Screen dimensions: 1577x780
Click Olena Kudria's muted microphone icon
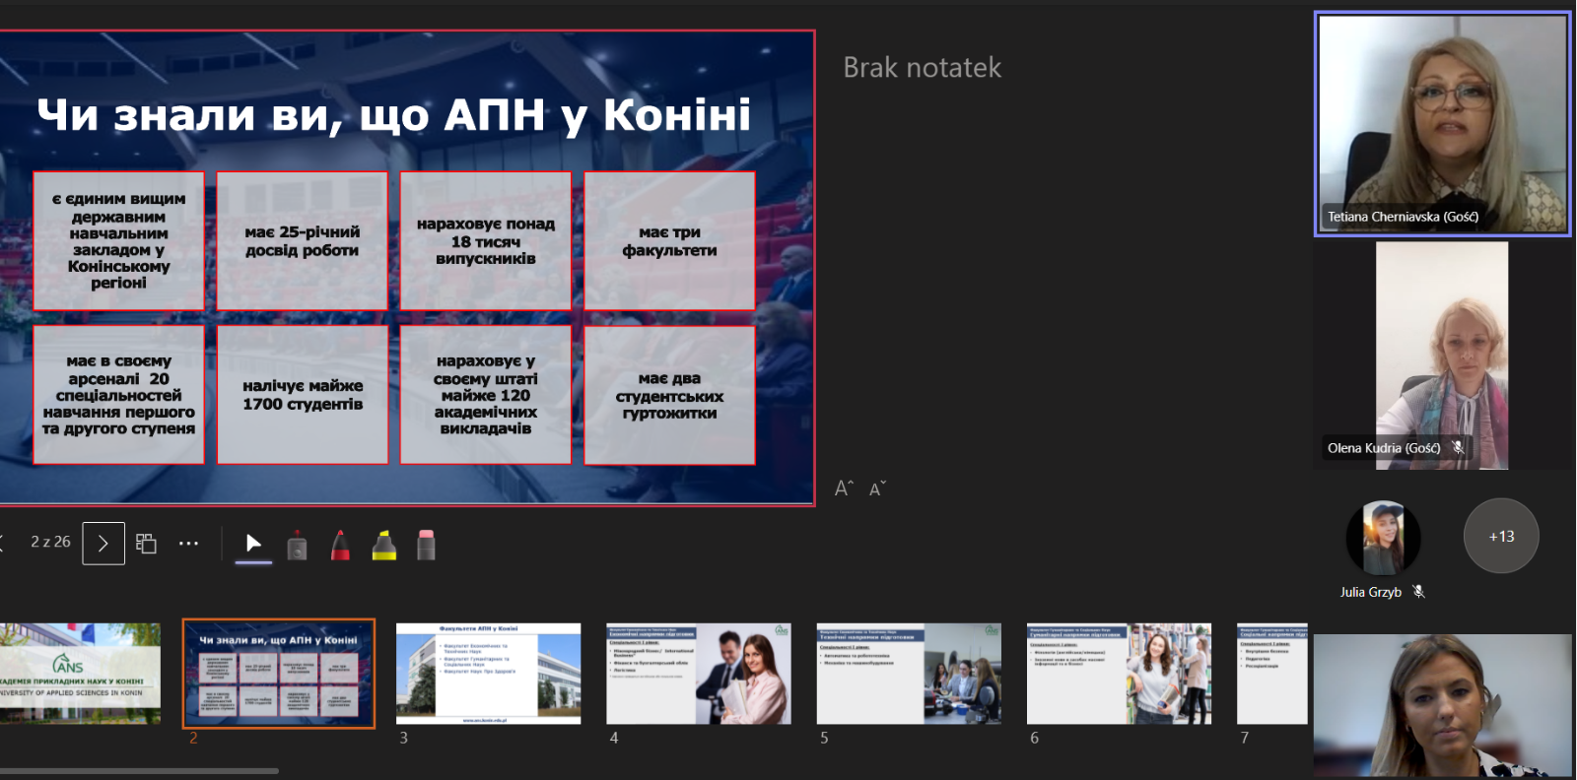(x=1458, y=448)
